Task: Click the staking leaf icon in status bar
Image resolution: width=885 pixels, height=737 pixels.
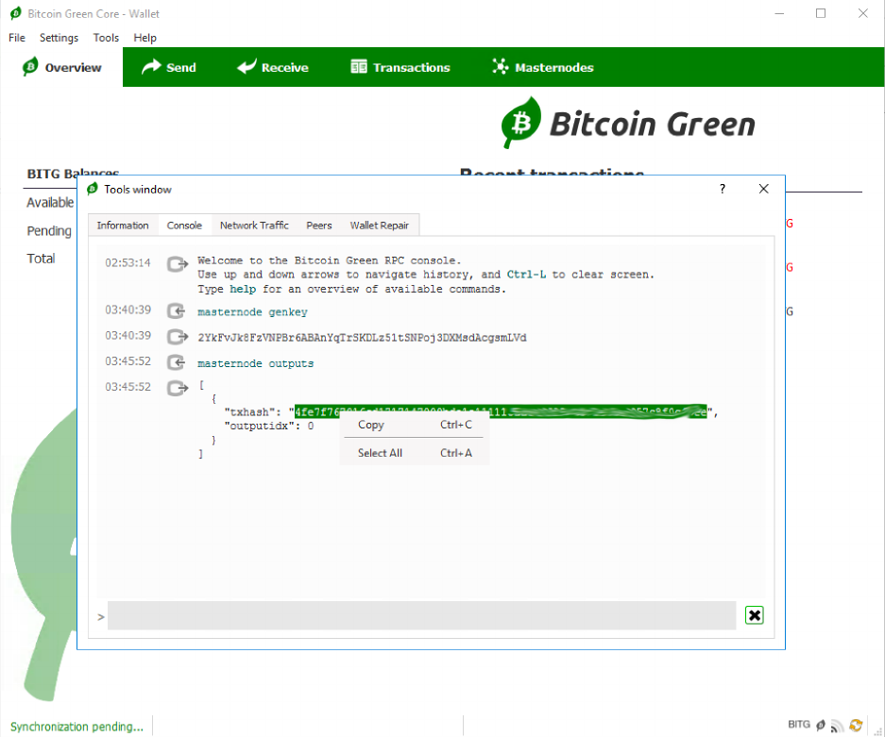Action: [x=821, y=725]
